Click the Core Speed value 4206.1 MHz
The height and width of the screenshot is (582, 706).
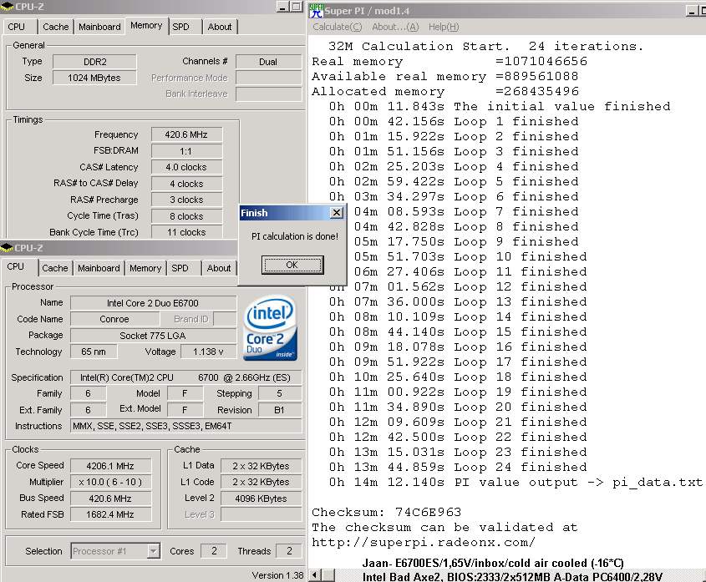pos(110,466)
